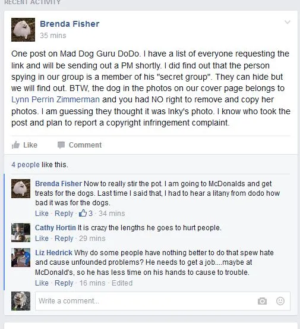Open the post options chevron dropdown
Screen dimensions: 300x329
click(288, 22)
